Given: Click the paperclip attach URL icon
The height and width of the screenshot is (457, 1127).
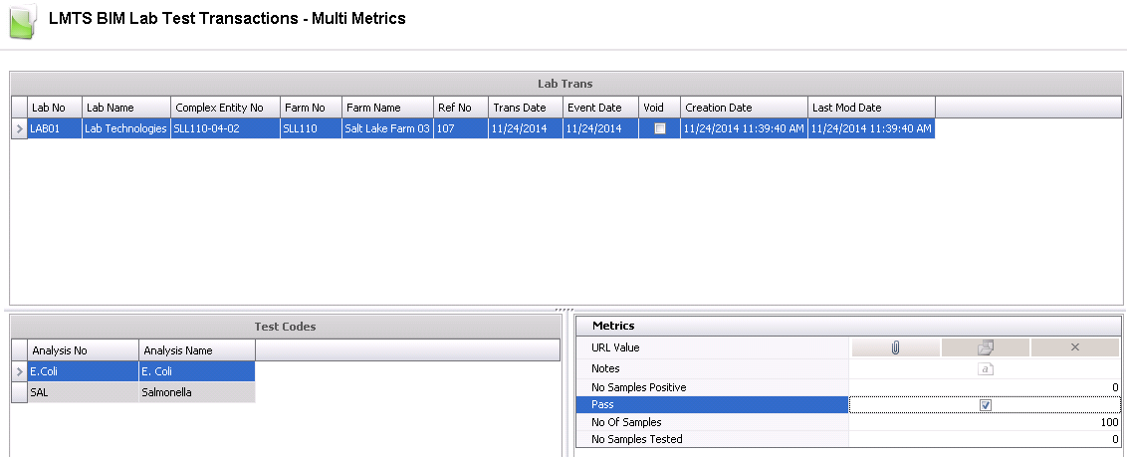Looking at the screenshot, I should click(895, 347).
